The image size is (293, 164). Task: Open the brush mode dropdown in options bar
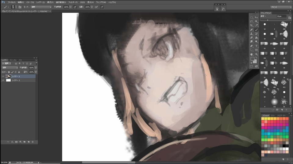pyautogui.click(x=41, y=7)
